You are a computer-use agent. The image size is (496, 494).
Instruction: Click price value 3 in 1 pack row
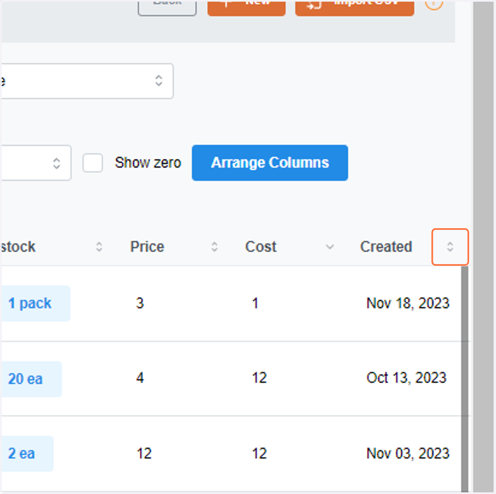140,303
